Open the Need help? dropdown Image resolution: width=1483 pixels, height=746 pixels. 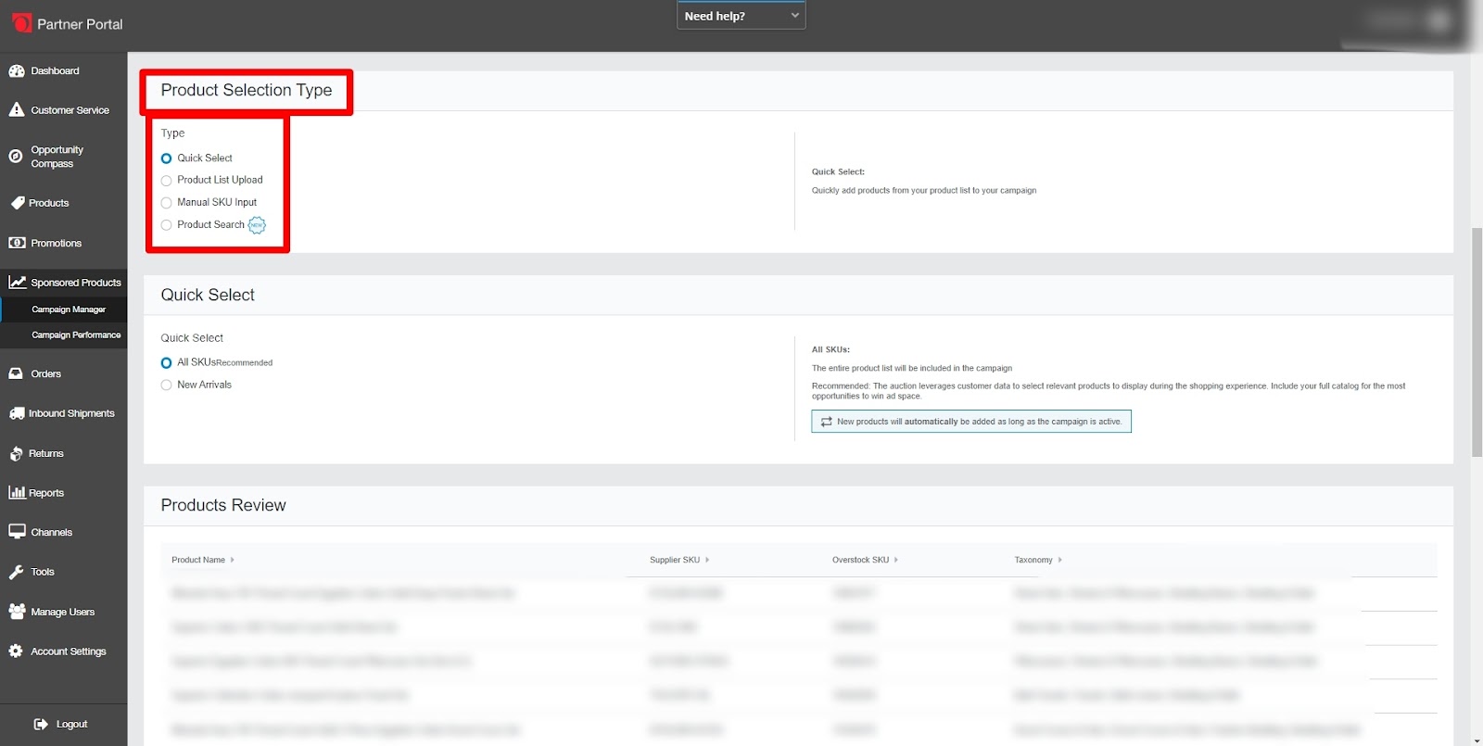coord(741,16)
